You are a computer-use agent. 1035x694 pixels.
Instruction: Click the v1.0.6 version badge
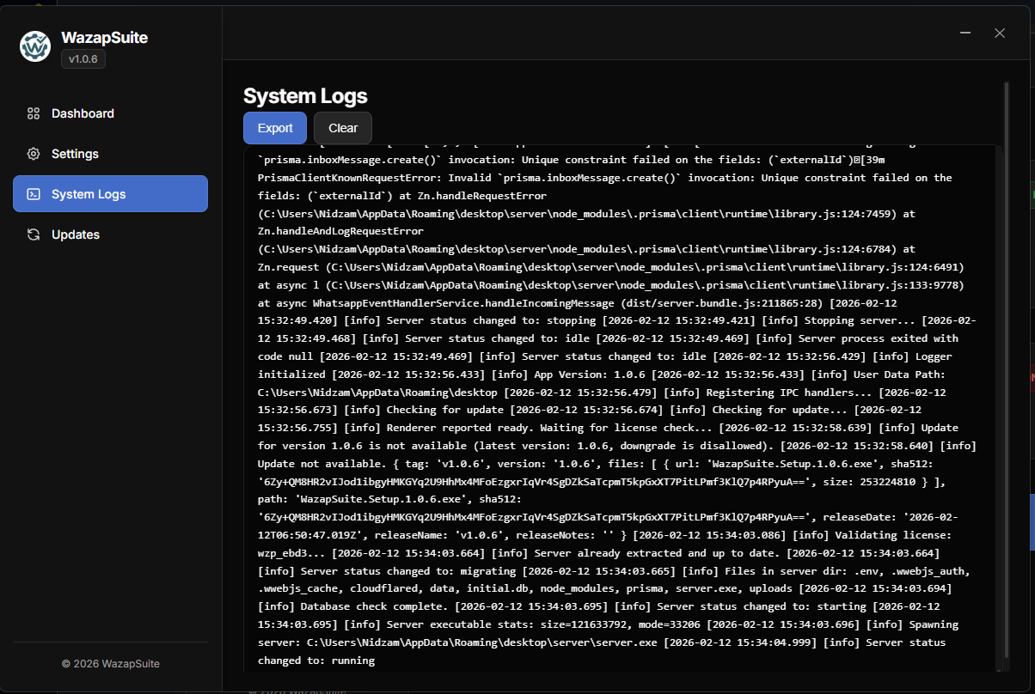click(x=83, y=58)
